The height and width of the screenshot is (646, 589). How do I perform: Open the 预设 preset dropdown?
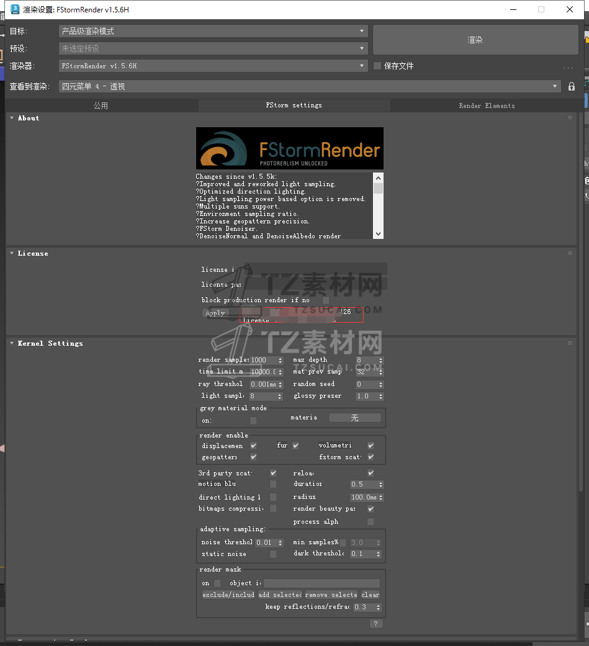(x=213, y=48)
